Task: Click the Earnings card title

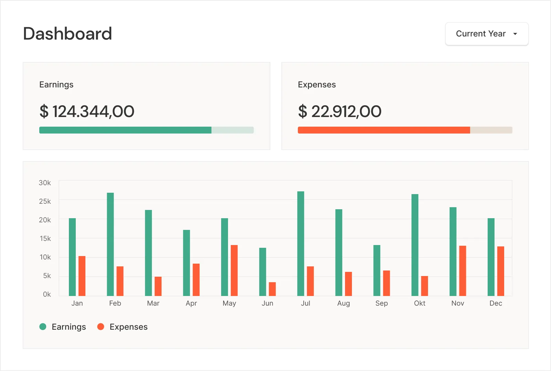Action: (56, 85)
